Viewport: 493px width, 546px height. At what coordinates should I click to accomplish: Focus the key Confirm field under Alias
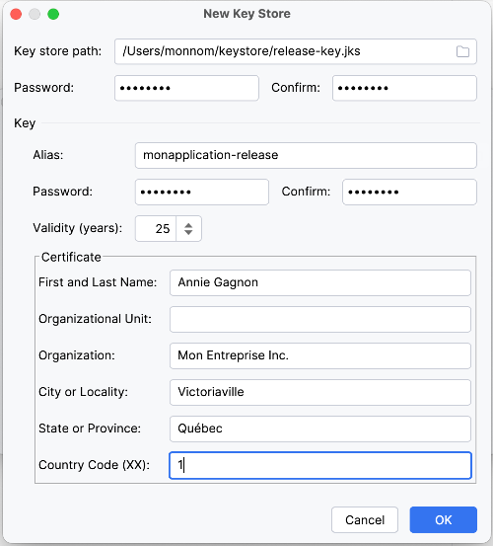pos(409,192)
